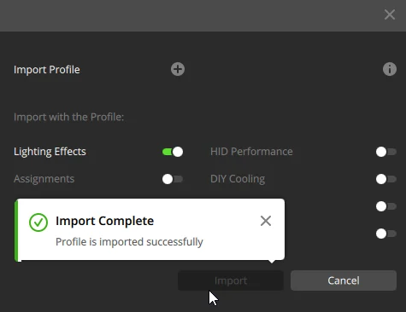Turn on the HID Performance switch
Screen dimensions: 406x312
point(386,152)
